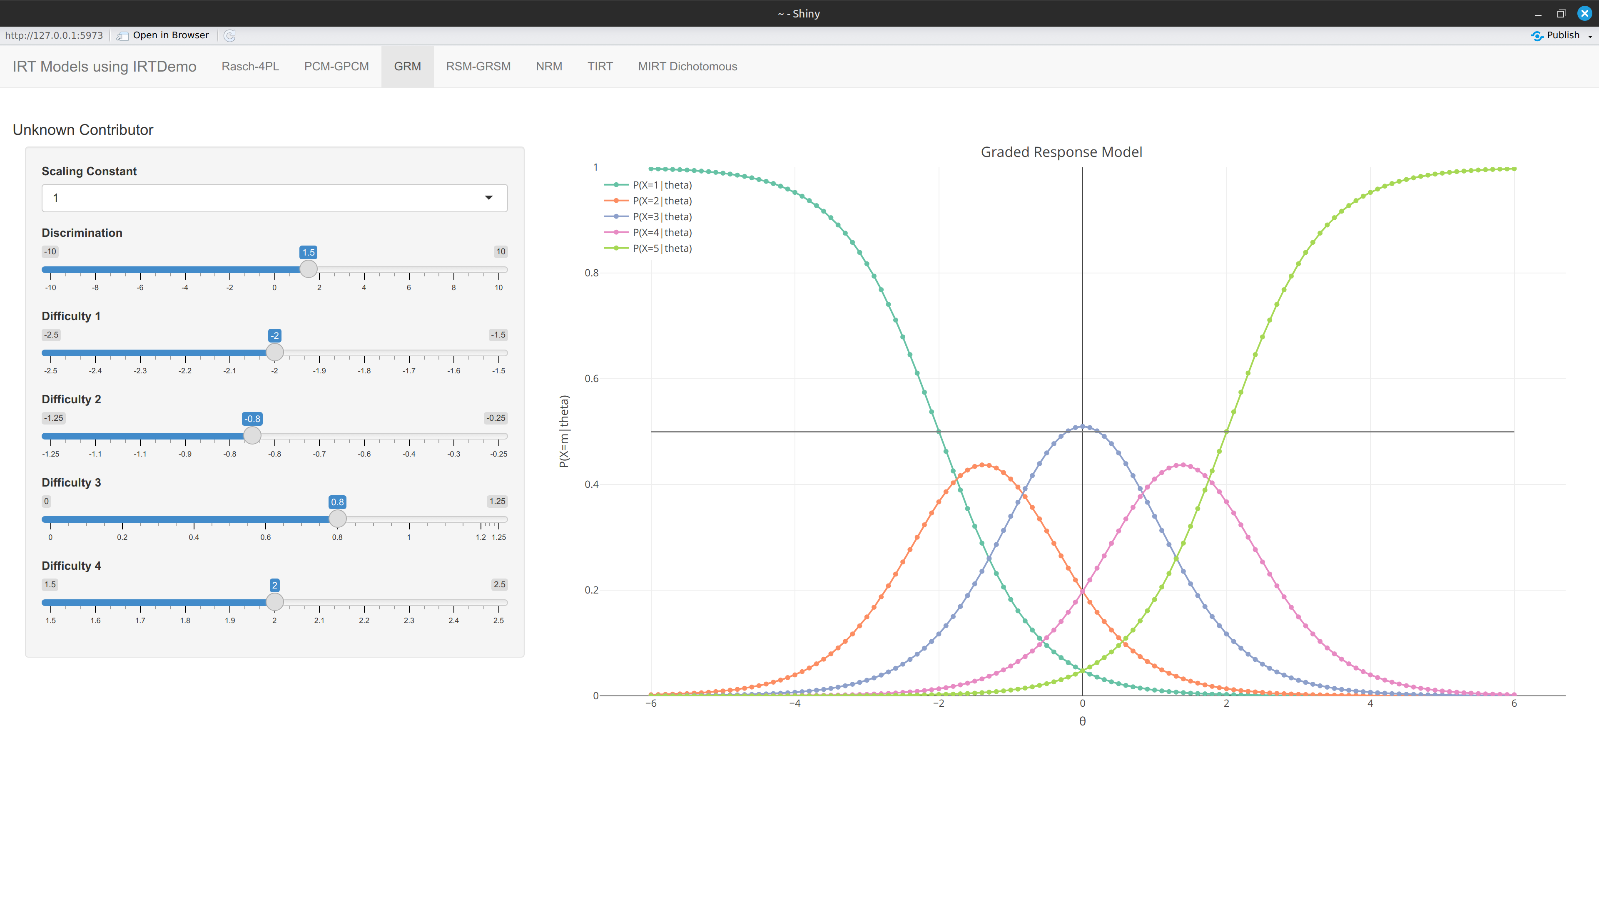The width and height of the screenshot is (1599, 899).
Task: Click the Difficulty 3 slider handle
Action: tap(337, 519)
